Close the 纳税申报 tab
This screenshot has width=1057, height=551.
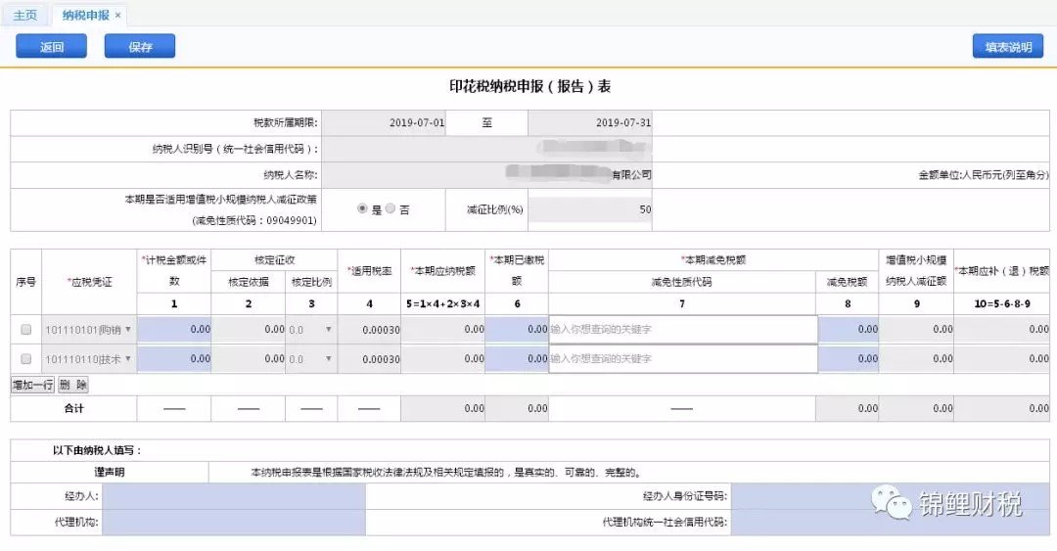point(118,15)
